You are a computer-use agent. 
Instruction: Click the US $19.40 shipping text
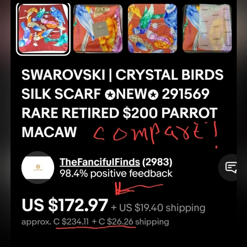point(158,208)
